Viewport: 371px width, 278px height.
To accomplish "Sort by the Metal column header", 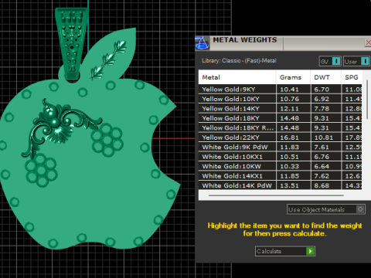I will click(x=237, y=77).
